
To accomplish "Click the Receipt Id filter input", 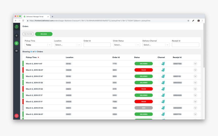I will coord(186,45).
